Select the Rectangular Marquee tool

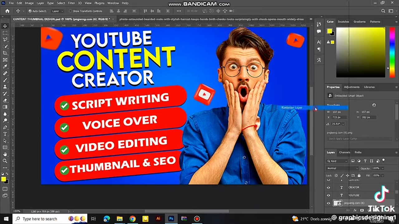tap(5, 33)
